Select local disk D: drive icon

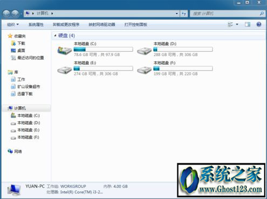144,51
